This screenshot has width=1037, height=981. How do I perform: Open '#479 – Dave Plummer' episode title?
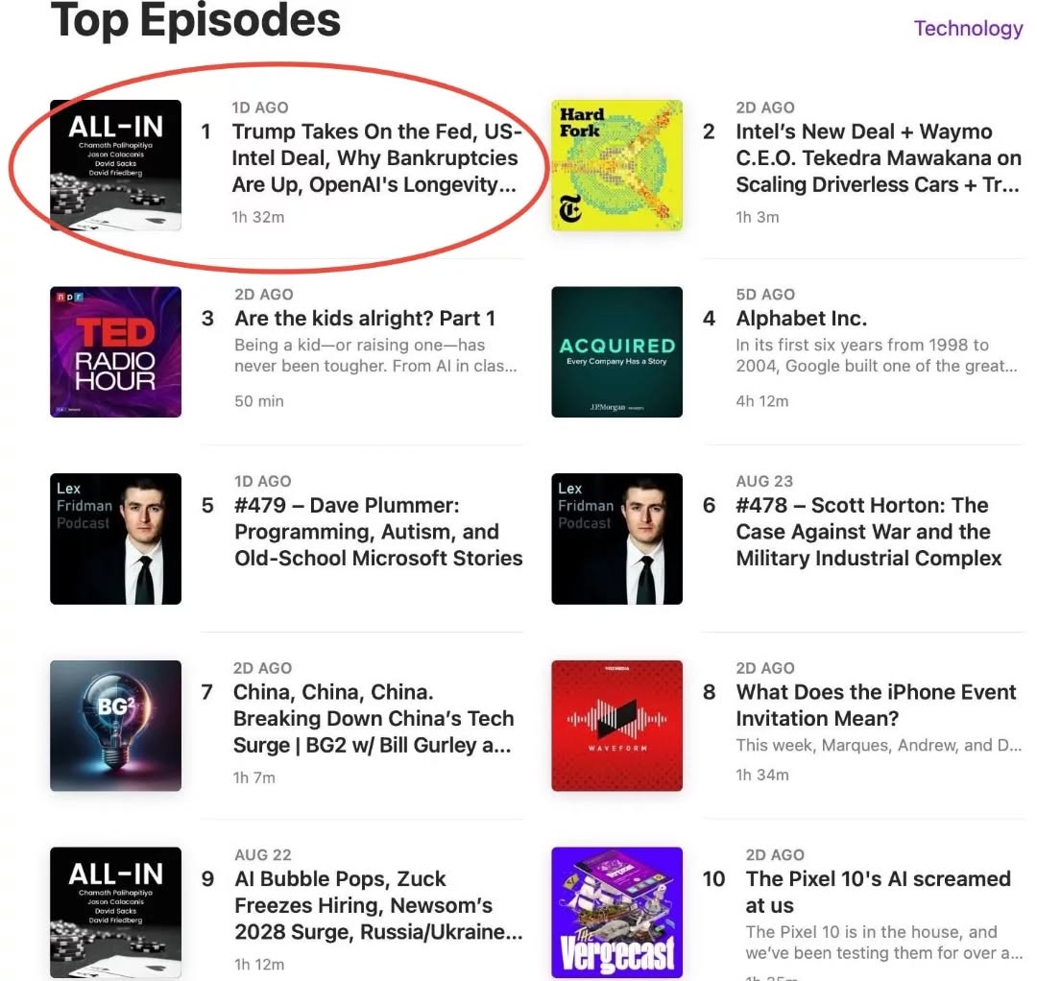tap(378, 532)
